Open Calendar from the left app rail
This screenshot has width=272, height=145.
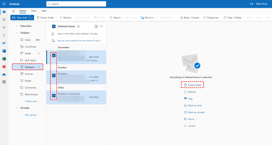(x=4, y=20)
